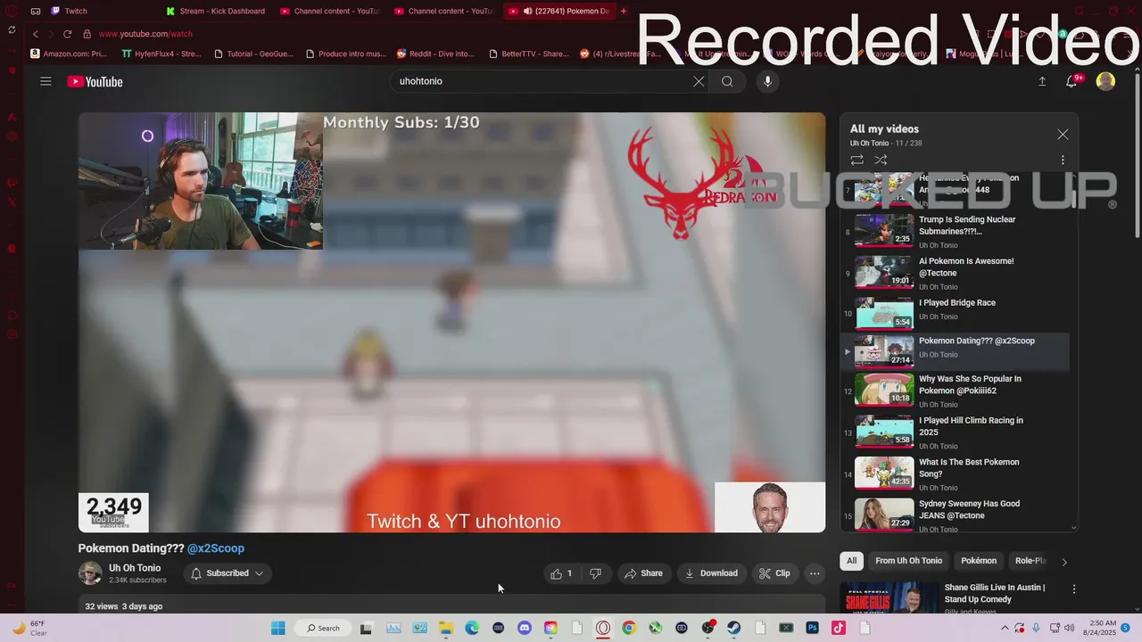
Task: Open File Explorer from the taskbar
Action: pos(446,628)
